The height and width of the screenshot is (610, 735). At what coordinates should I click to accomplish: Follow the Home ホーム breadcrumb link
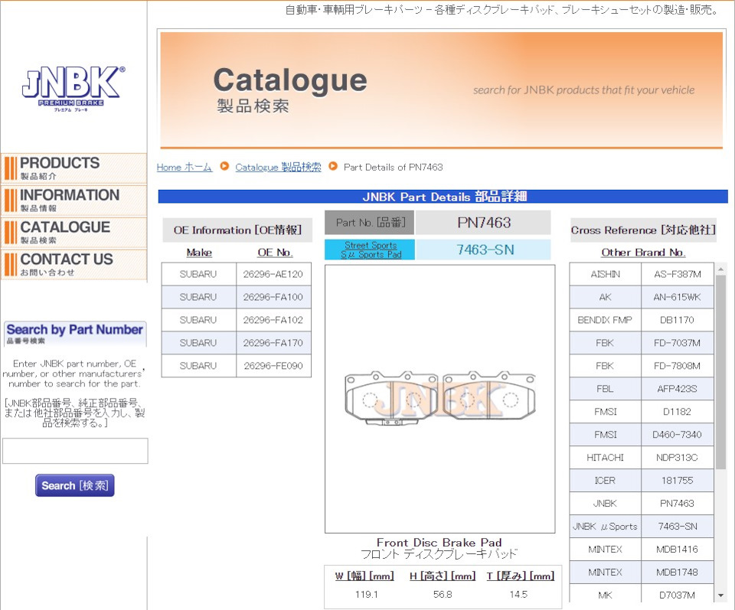tap(185, 168)
